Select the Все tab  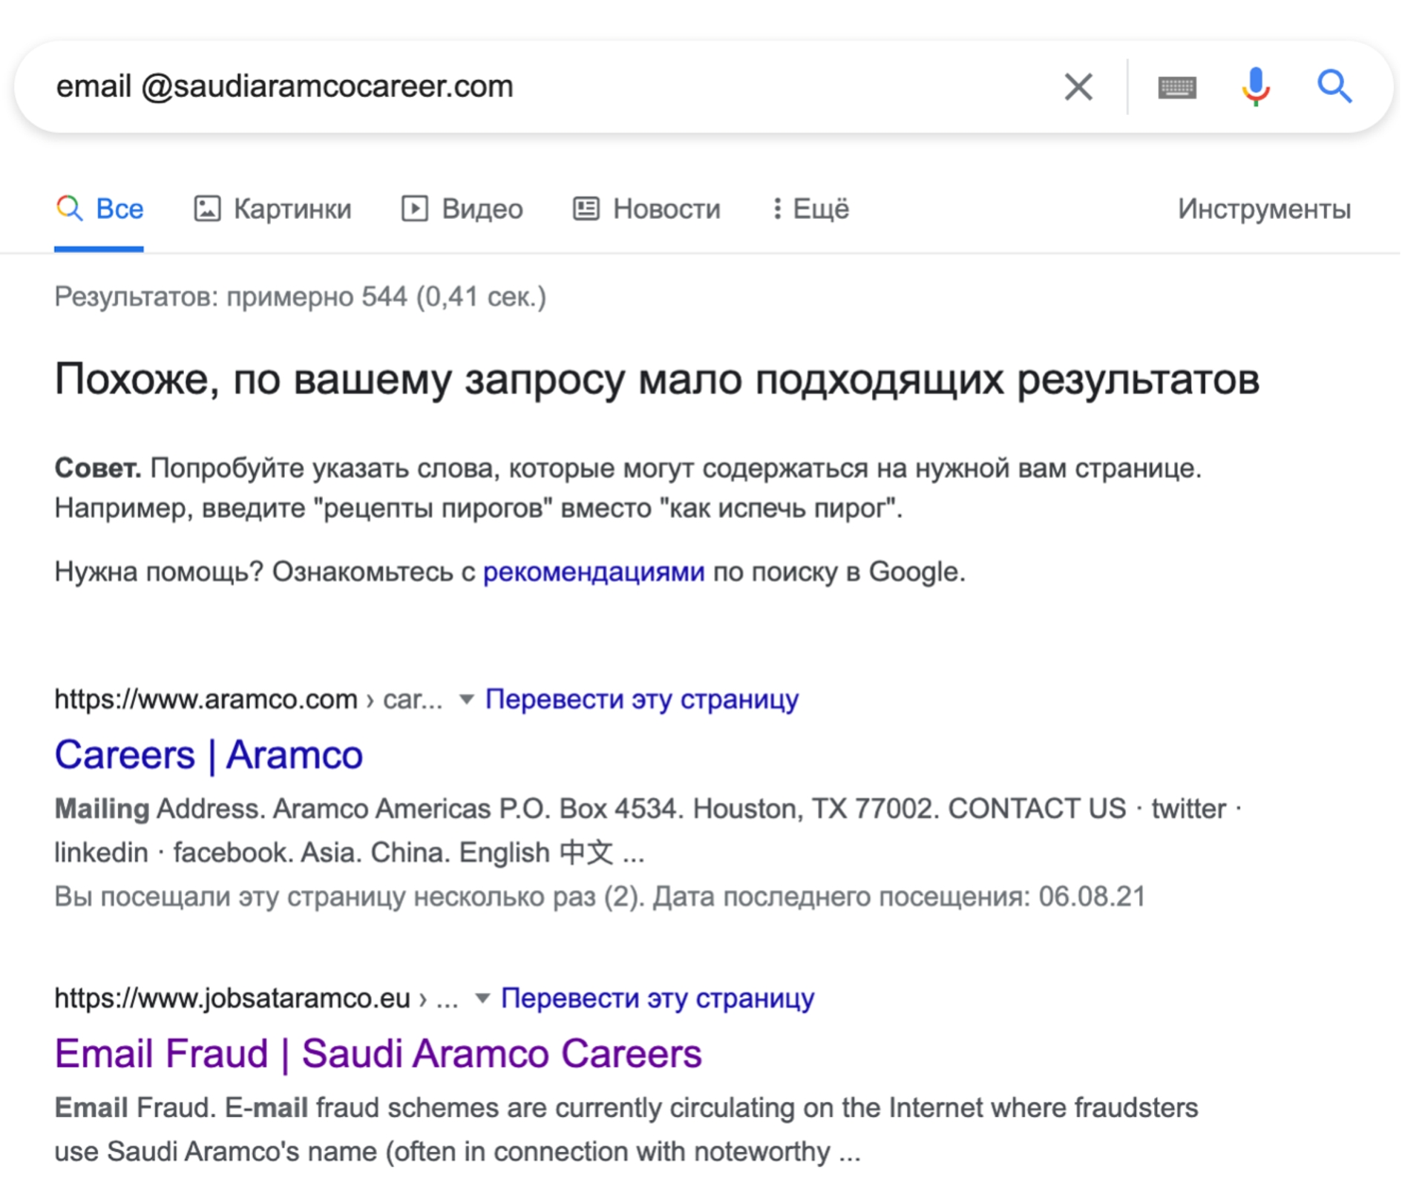click(x=99, y=209)
